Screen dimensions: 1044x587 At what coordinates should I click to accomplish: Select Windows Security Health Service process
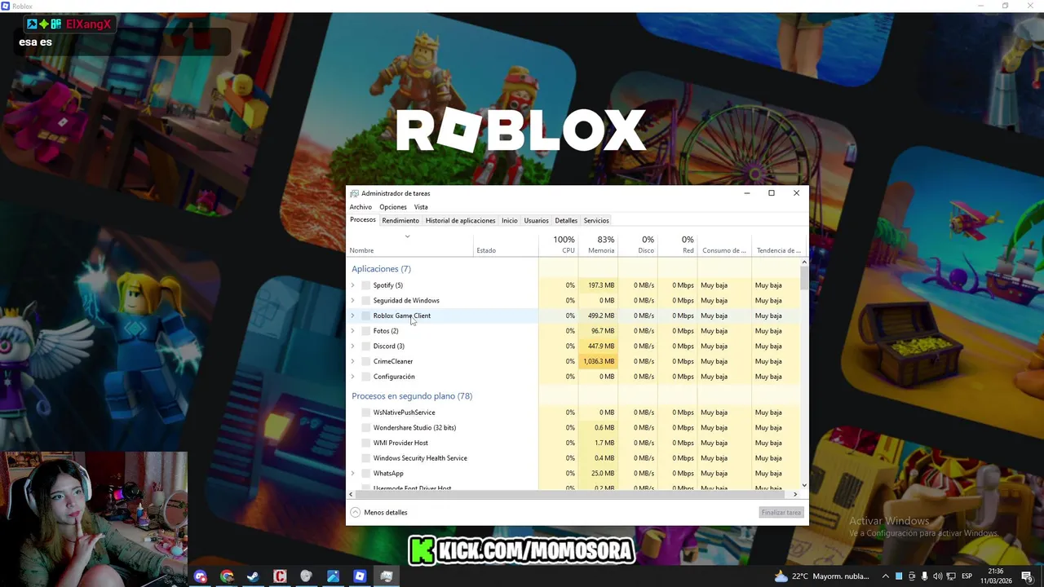pos(420,458)
